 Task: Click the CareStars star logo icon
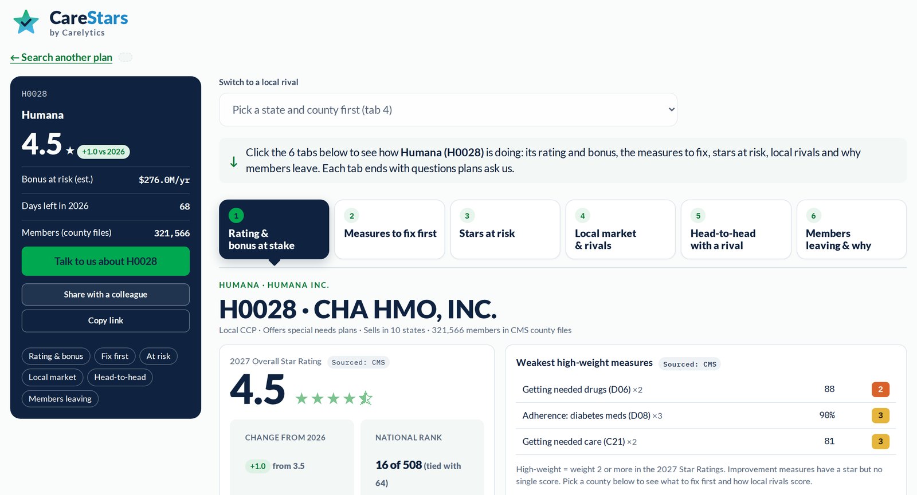click(x=26, y=22)
